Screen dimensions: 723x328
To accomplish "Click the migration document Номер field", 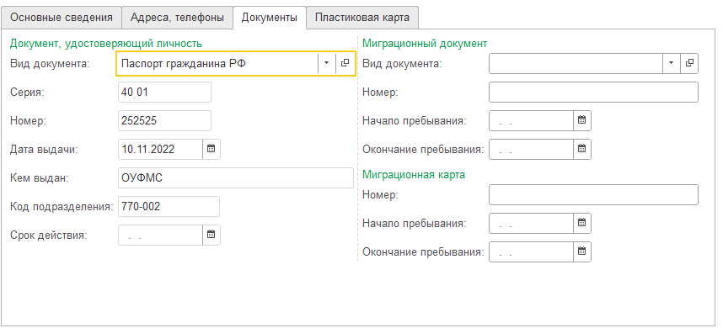I will (x=593, y=92).
